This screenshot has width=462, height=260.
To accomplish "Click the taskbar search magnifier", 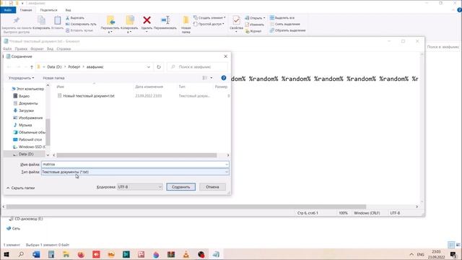I will 21,254.
